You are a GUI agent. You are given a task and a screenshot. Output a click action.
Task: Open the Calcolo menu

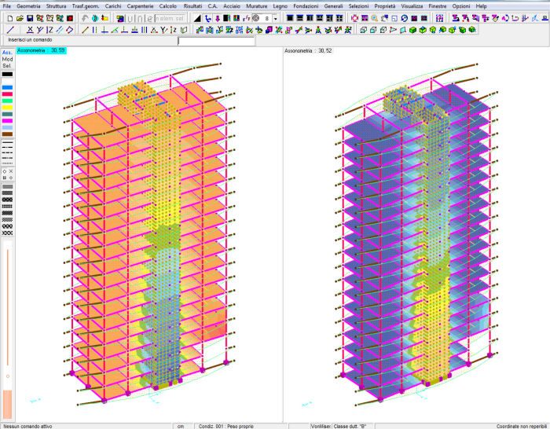click(x=167, y=5)
